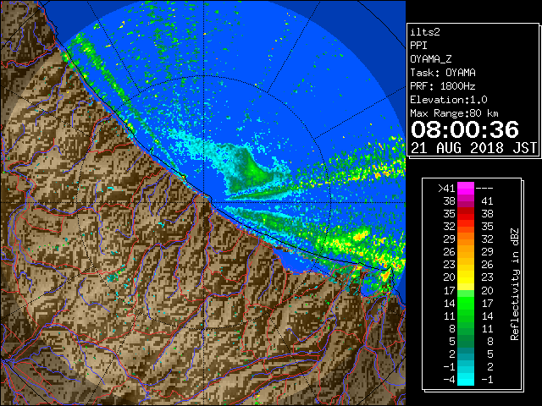Click the 'PRF: 1800Hz' text

442,86
